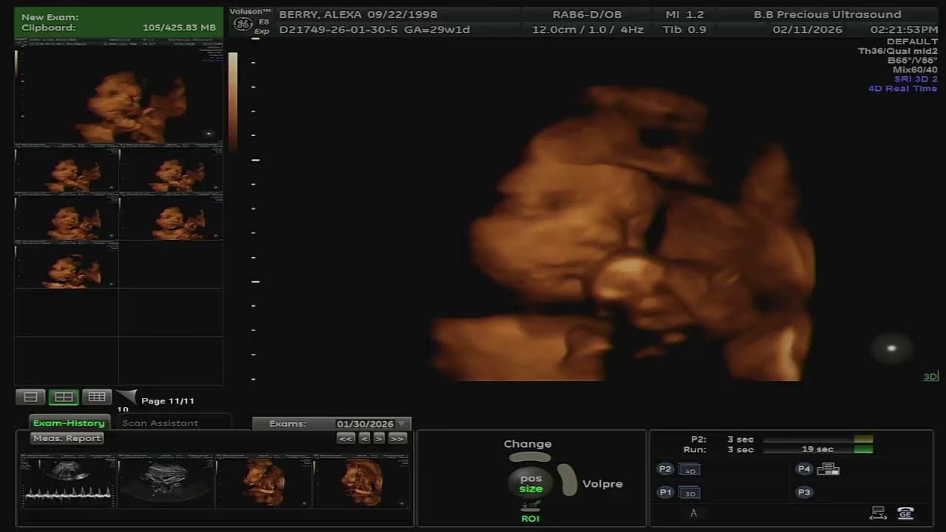This screenshot has width=946, height=532.
Task: Click probe label RAB6-D/OB
Action: coord(587,15)
